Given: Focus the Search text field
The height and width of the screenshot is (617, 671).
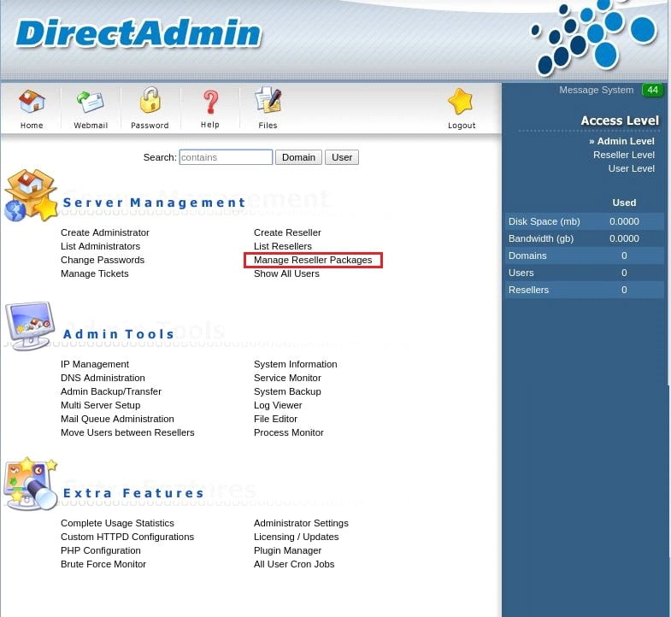Looking at the screenshot, I should tap(226, 157).
